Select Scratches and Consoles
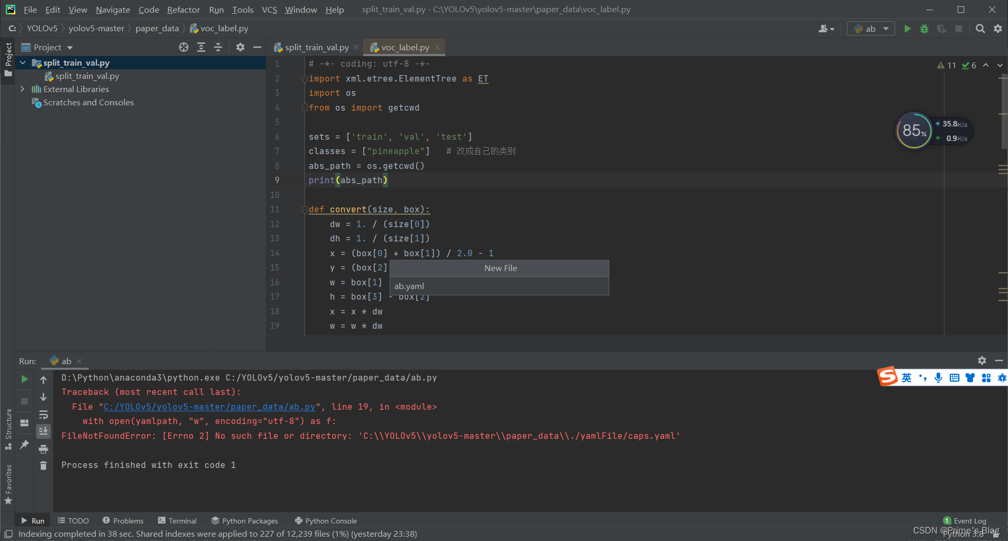Screen dimensions: 1008x541 [88, 102]
